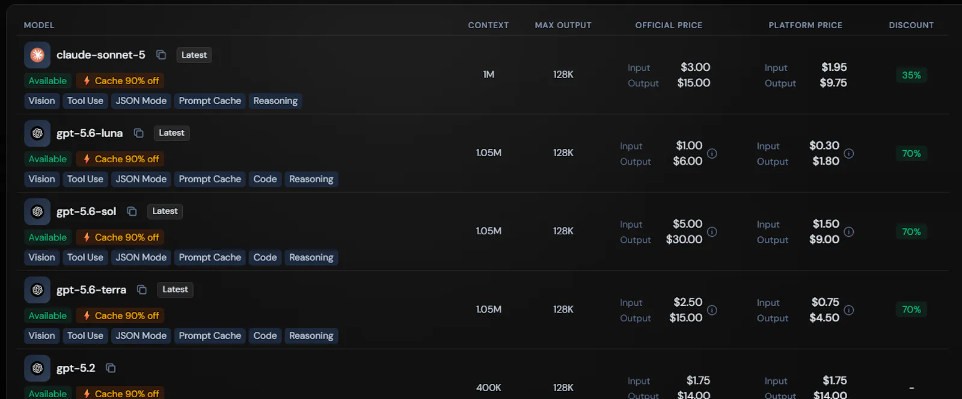
Task: Click the Latest badge on gpt-5.6-sol
Action: click(165, 211)
